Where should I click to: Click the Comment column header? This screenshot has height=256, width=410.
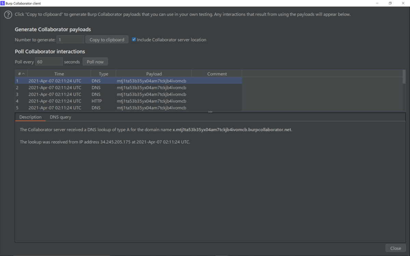pos(217,74)
